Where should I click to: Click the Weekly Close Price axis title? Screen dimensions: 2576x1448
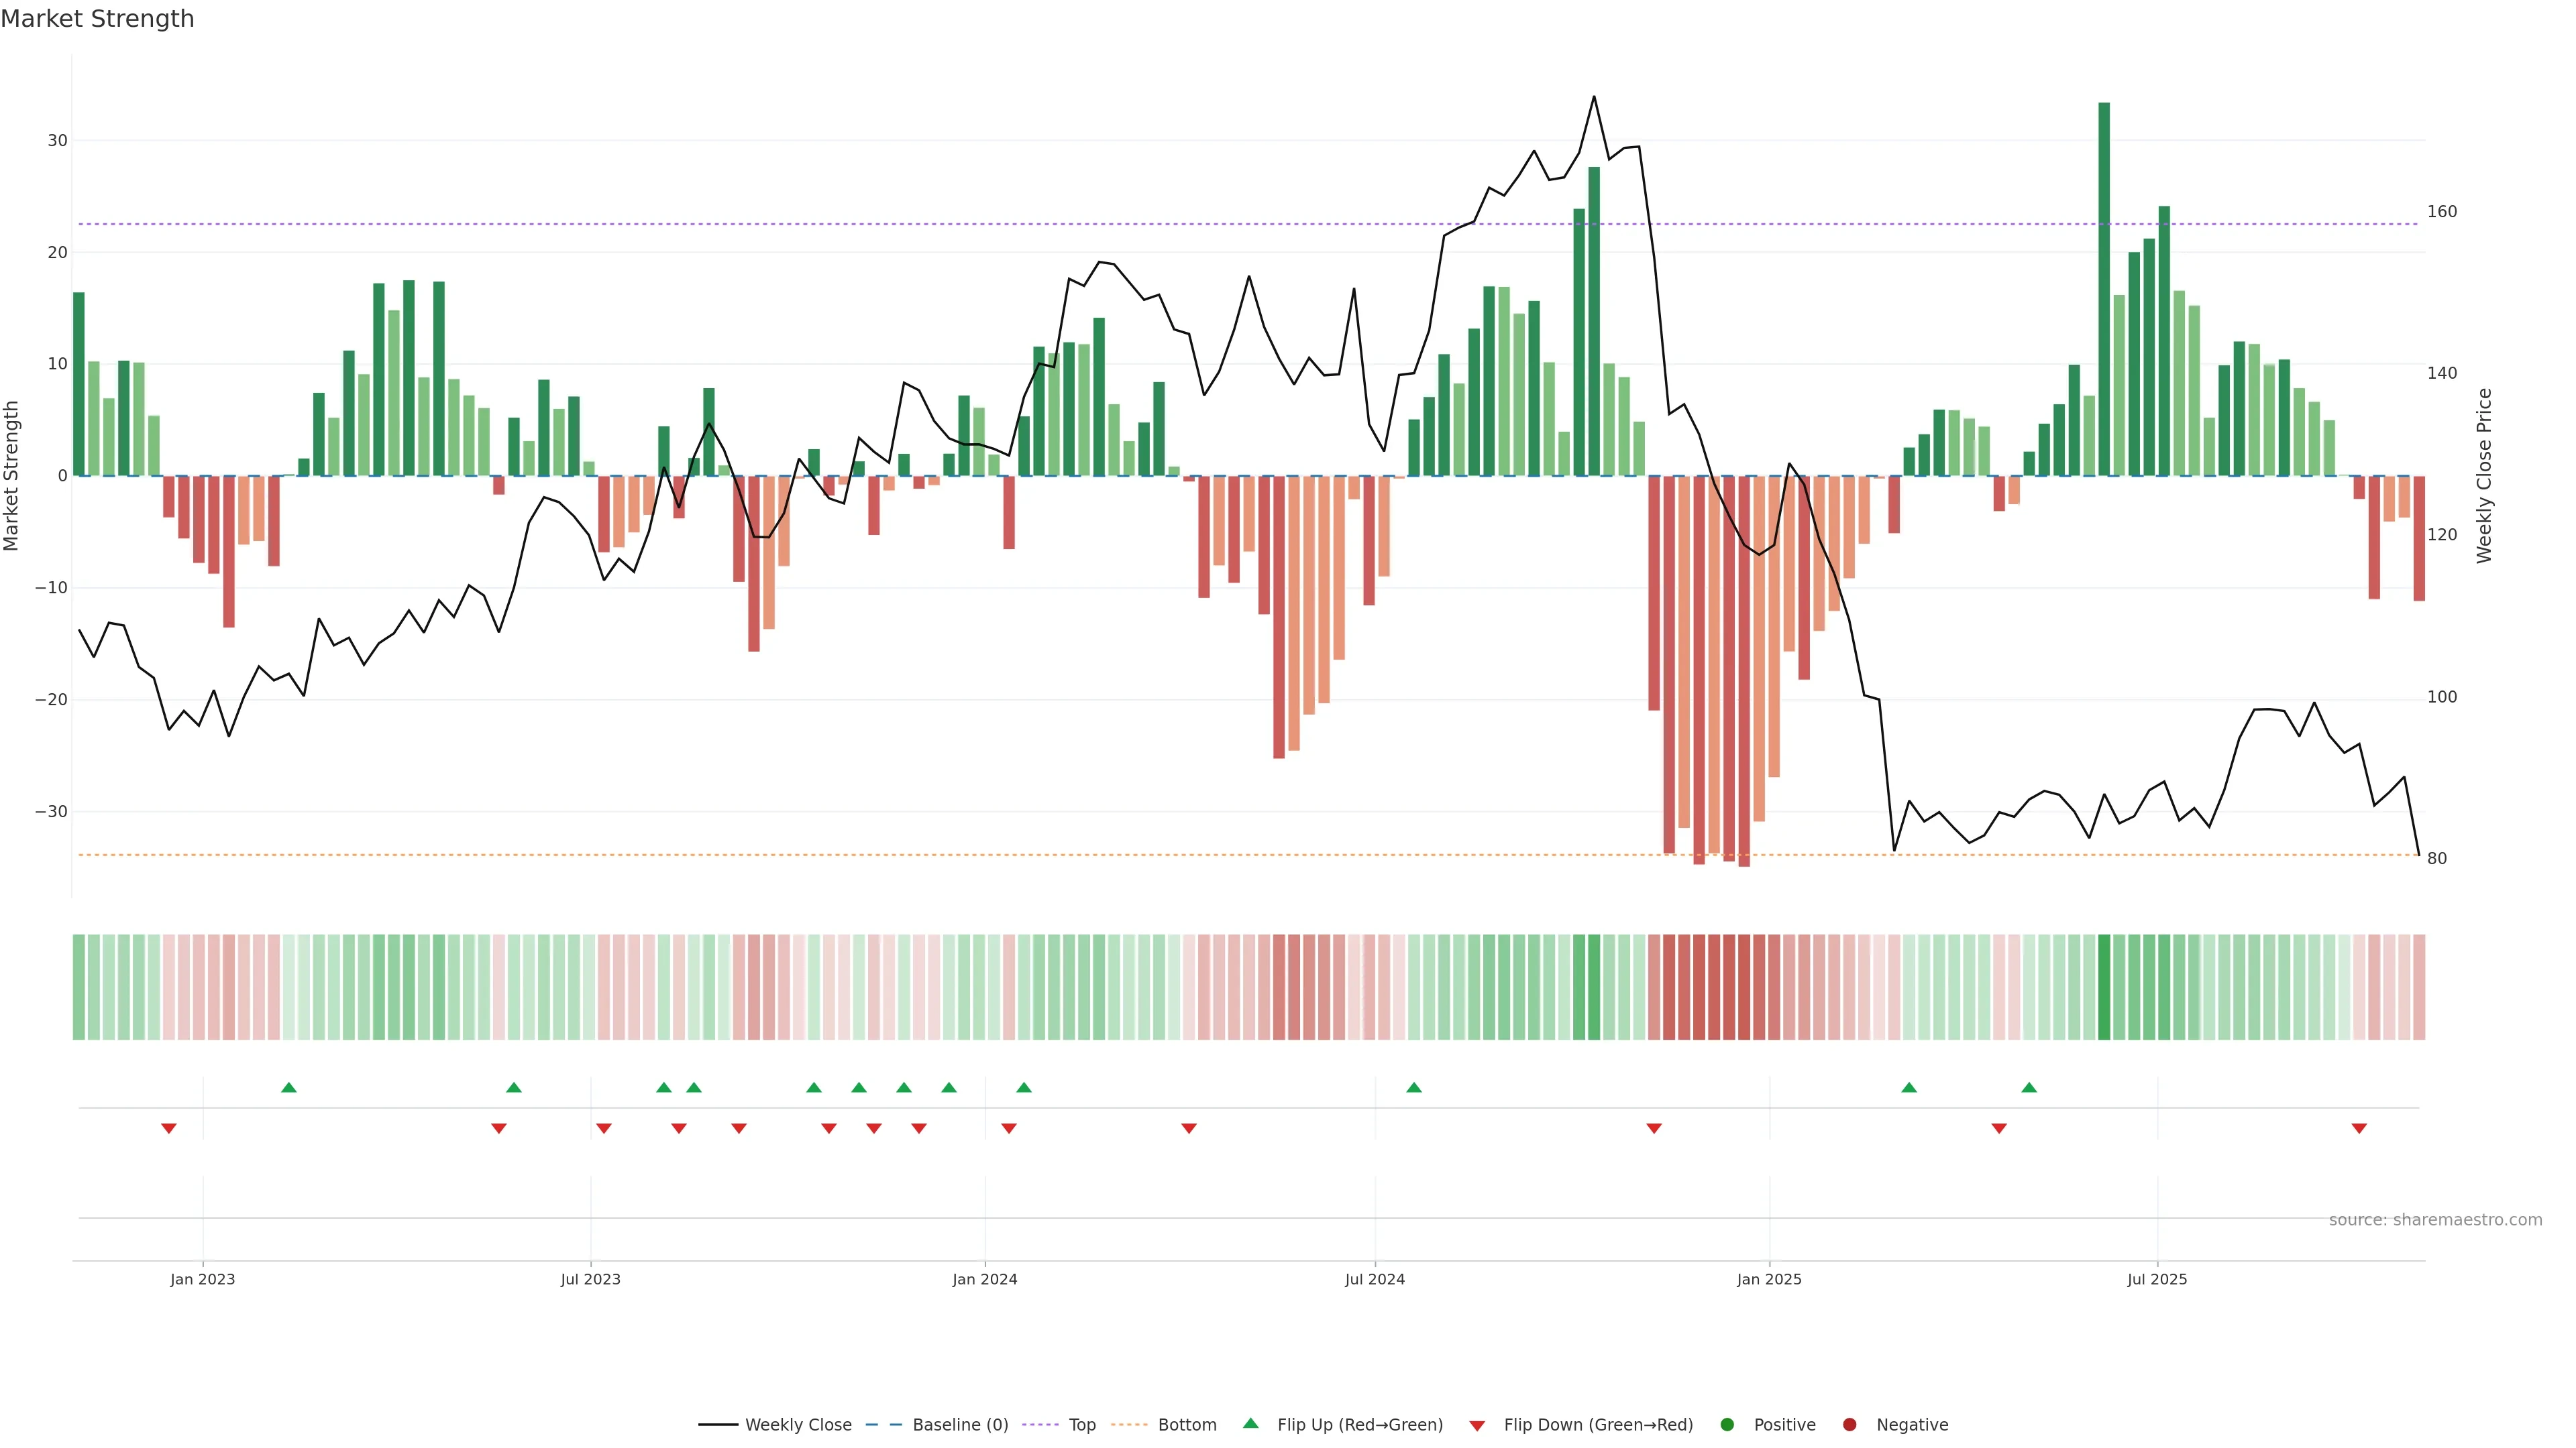pos(2485,476)
